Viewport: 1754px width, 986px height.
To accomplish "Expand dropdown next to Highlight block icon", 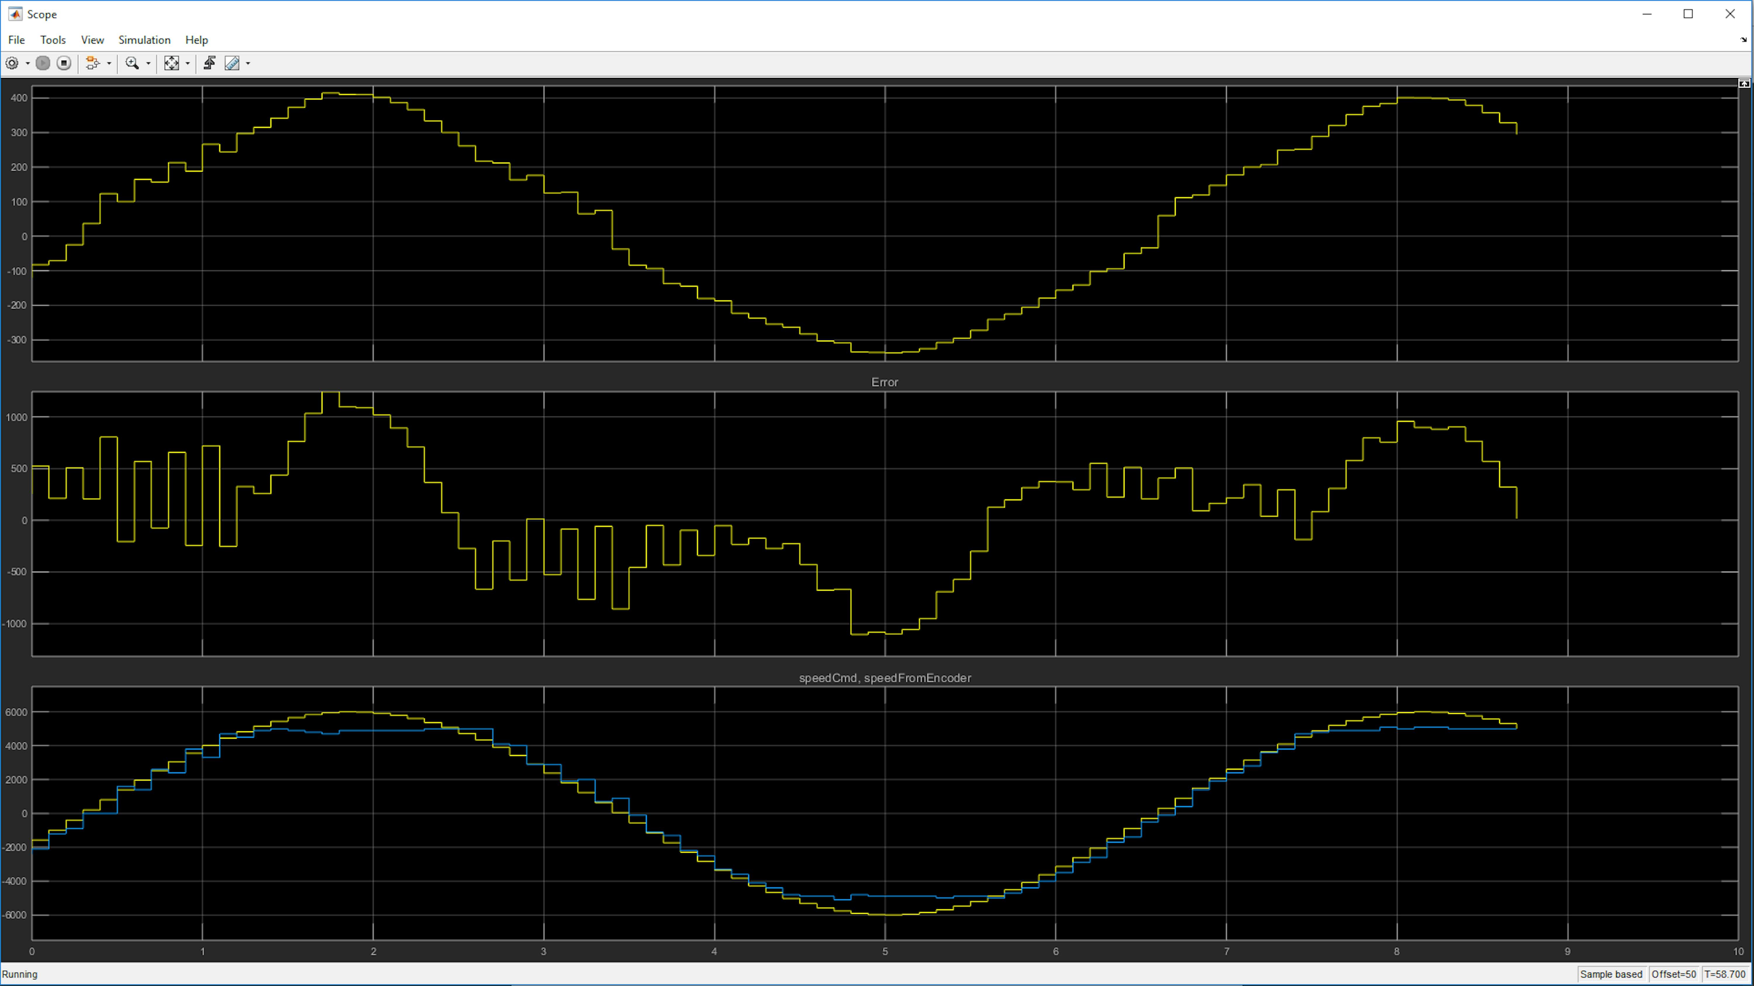I will pos(109,63).
